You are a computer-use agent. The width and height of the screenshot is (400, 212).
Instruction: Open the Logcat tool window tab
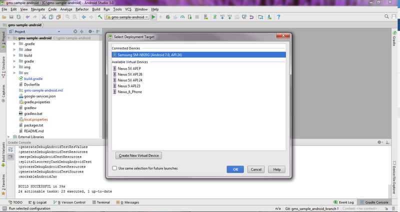tap(37, 202)
